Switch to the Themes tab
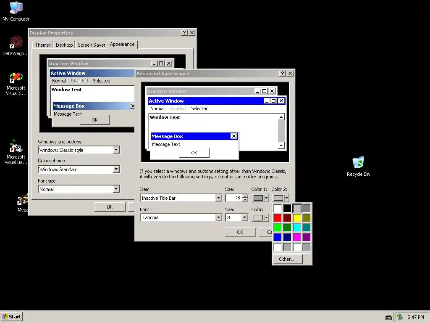430x323 pixels. coord(43,45)
